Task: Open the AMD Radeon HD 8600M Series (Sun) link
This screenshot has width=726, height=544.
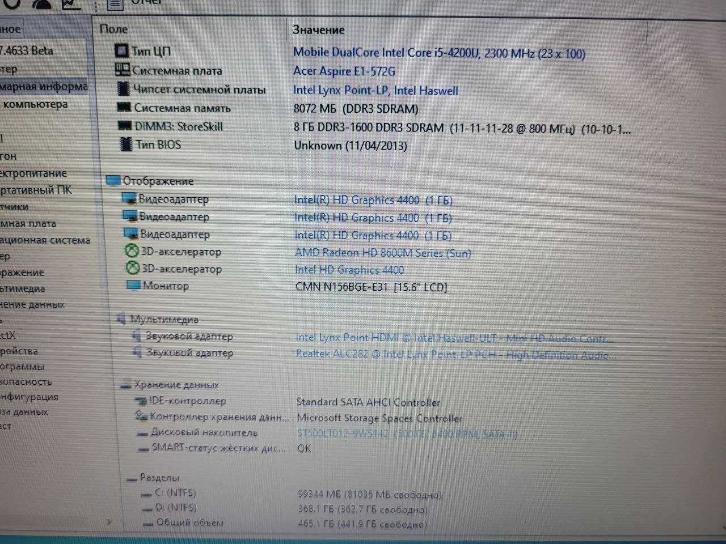Action: tap(383, 253)
